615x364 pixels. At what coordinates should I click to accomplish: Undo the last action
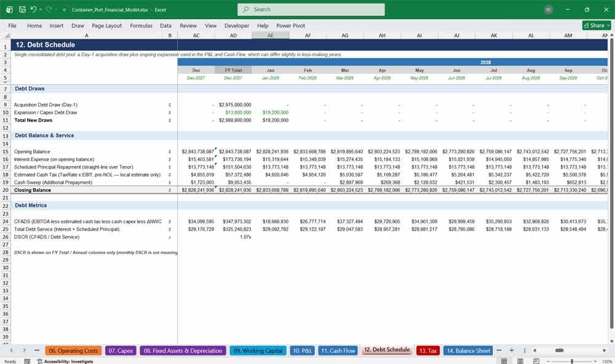tap(33, 9)
